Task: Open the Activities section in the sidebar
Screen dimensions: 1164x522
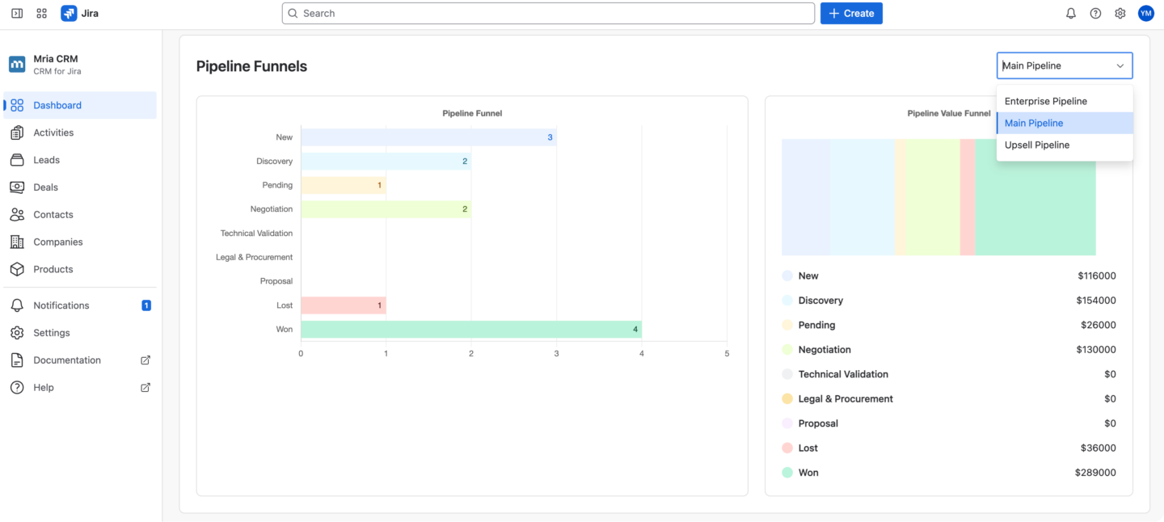Action: [55, 132]
